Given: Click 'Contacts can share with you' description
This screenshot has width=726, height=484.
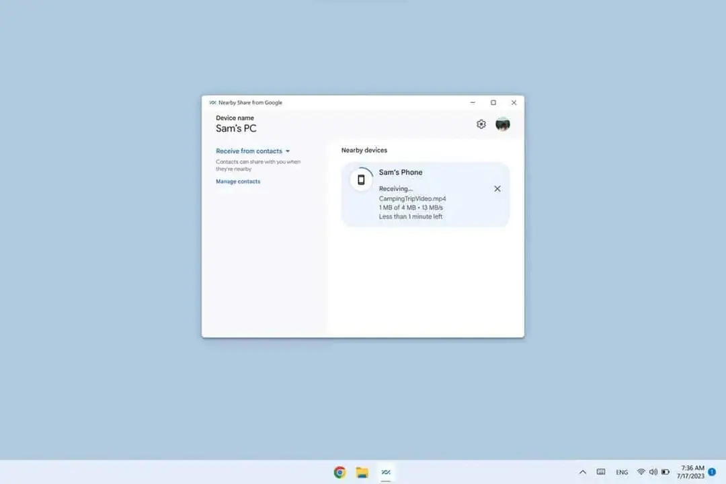Looking at the screenshot, I should (258, 165).
